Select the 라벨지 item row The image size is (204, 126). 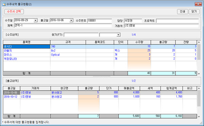point(100,51)
